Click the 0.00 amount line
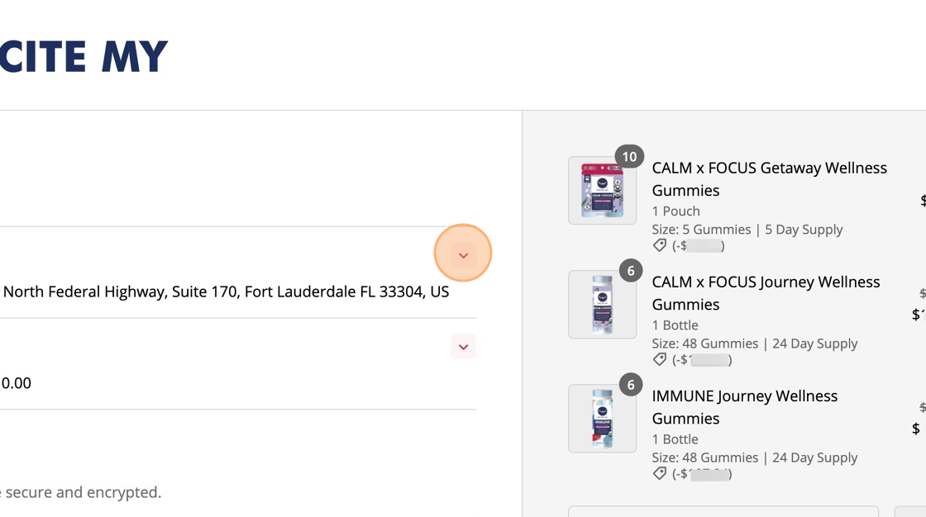 tap(16, 383)
